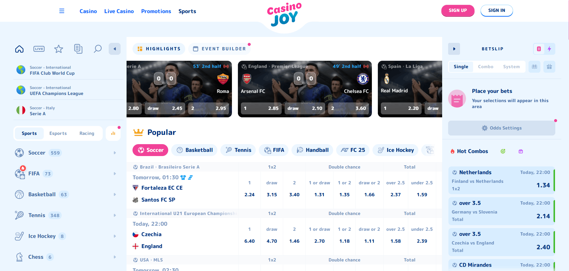Image resolution: width=569 pixels, height=271 pixels.
Task: Switch to the Racing tab
Action: 87,133
